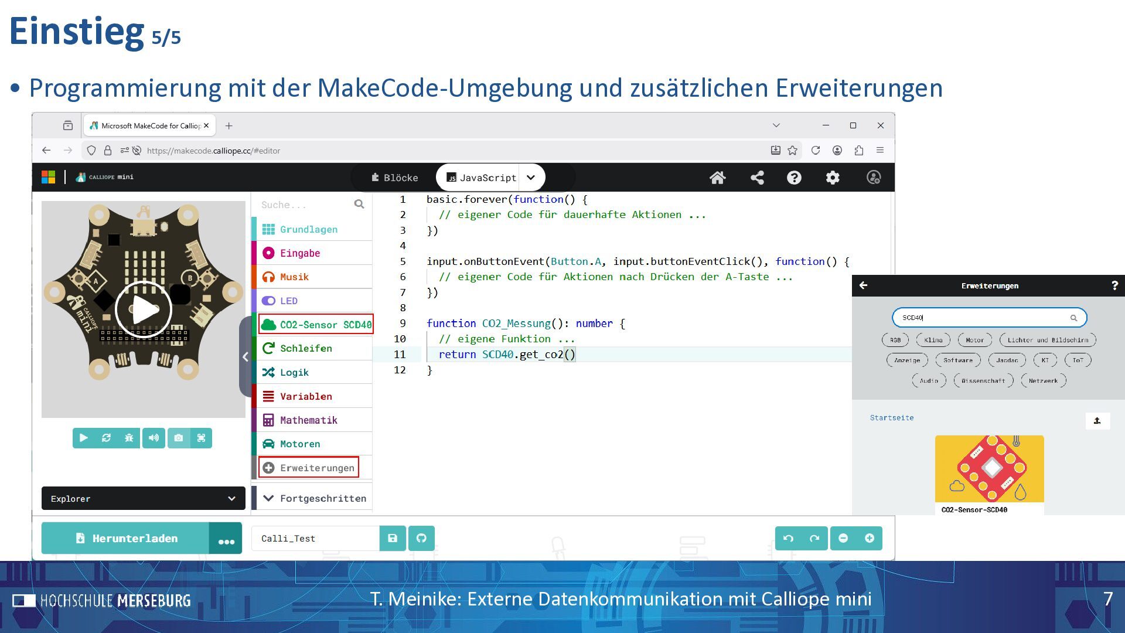The width and height of the screenshot is (1125, 633).
Task: Undo last change with curved arrow
Action: [x=788, y=538]
